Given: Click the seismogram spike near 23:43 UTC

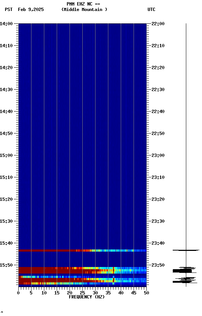Looking at the screenshot, I should click(186, 250).
